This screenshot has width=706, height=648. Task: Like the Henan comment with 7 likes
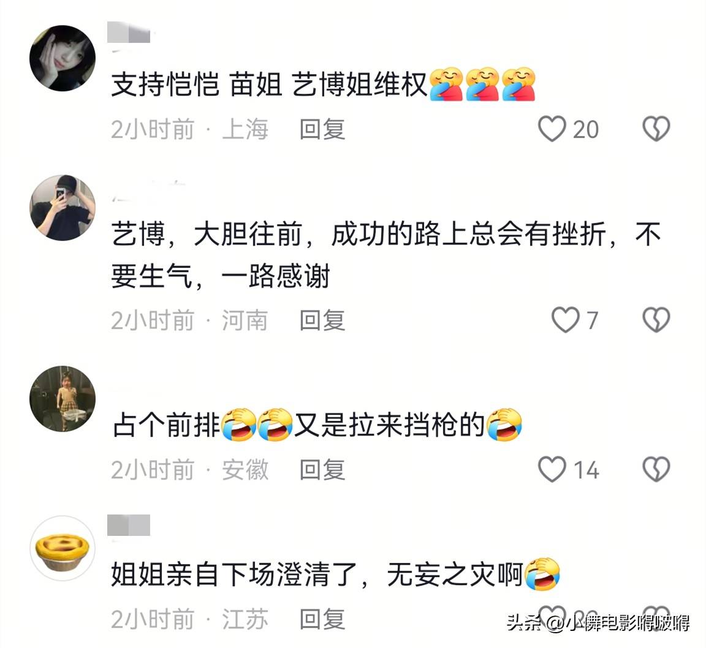(566, 320)
